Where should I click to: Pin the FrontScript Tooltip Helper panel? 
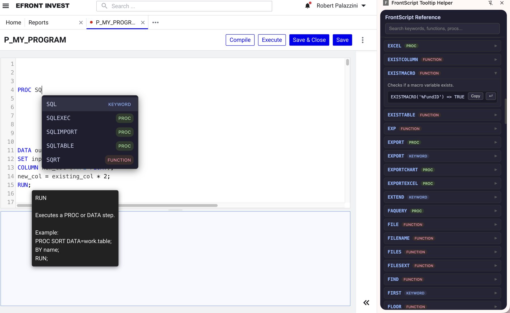[490, 3]
